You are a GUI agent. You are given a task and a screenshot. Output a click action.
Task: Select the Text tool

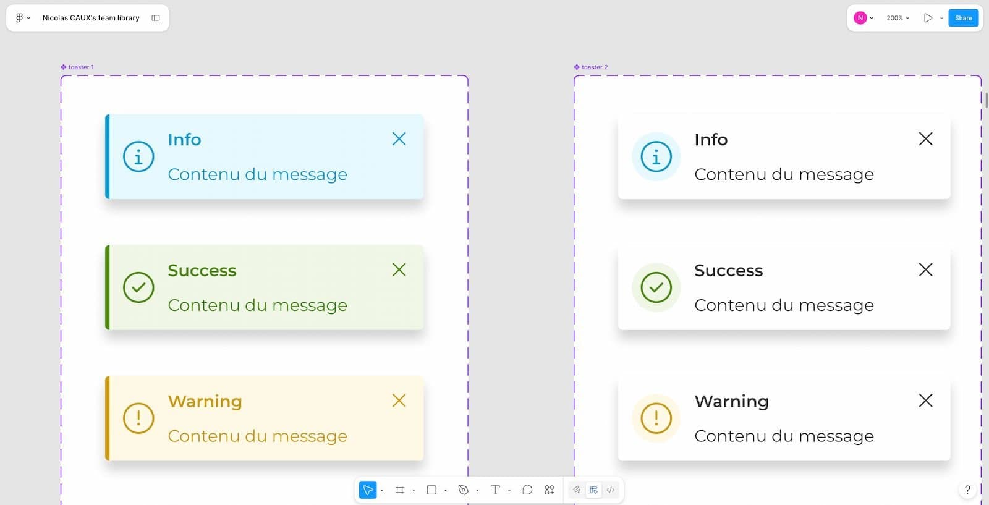495,490
